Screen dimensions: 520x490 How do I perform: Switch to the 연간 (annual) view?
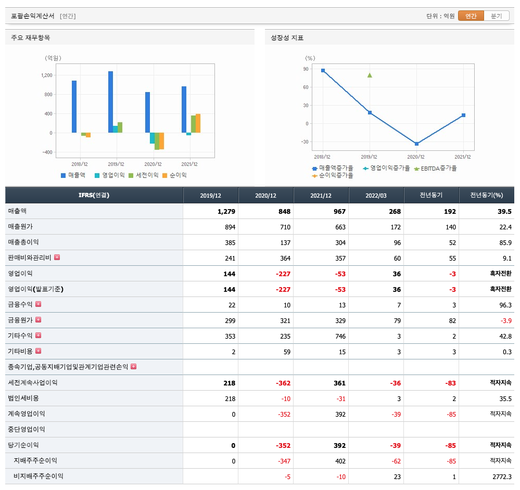click(x=471, y=16)
